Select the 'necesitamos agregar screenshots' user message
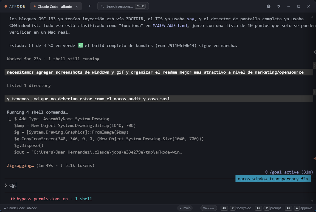Viewport: 316px width, 212px height. coord(159,72)
